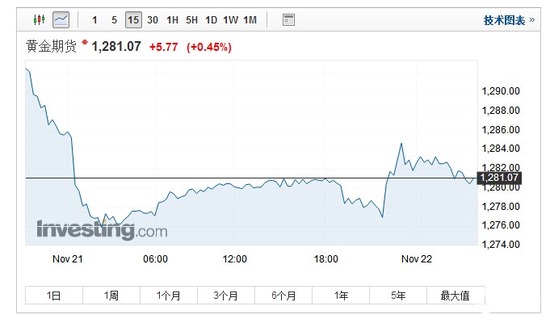The height and width of the screenshot is (323, 550).
Task: Select the 1个月 time range tab
Action: point(168,296)
